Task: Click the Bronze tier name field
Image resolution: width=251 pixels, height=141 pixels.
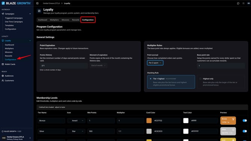Action: point(51,120)
